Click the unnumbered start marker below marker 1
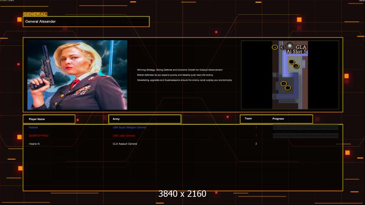Viewport: 365px width, 205px height. pos(288,88)
